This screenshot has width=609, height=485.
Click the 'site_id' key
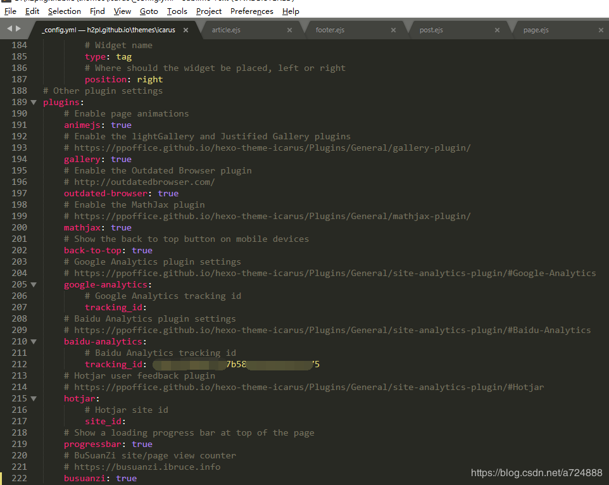coord(103,421)
